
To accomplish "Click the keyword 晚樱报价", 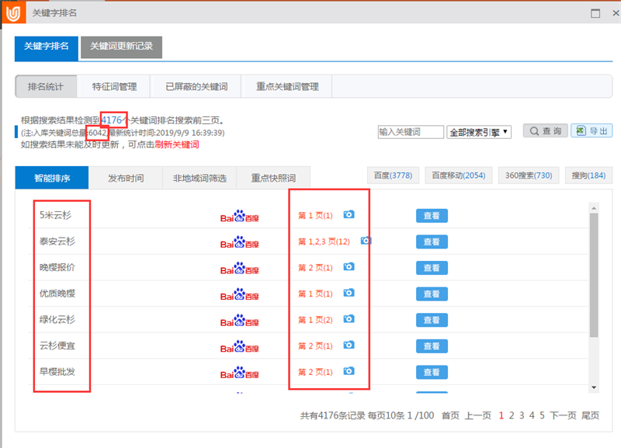I will (57, 267).
